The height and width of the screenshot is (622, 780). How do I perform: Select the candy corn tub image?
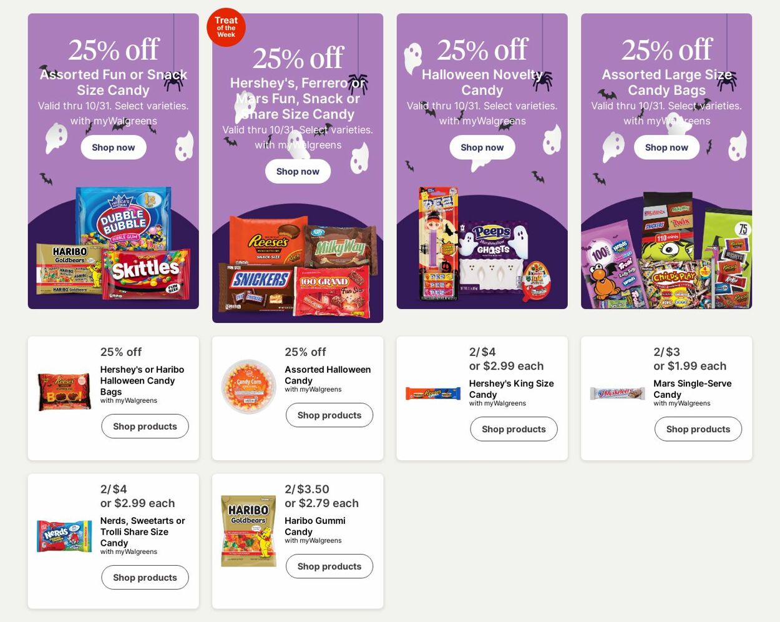249,387
